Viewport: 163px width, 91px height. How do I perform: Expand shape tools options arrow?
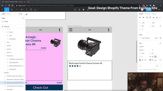tap(19, 10)
